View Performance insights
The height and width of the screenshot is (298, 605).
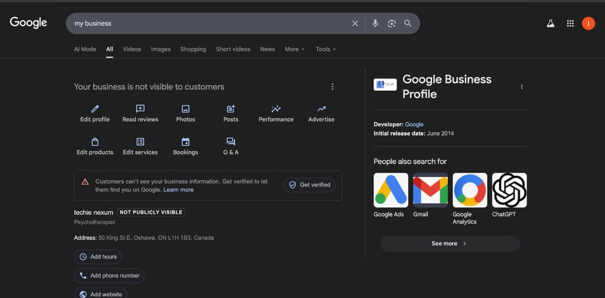click(276, 113)
